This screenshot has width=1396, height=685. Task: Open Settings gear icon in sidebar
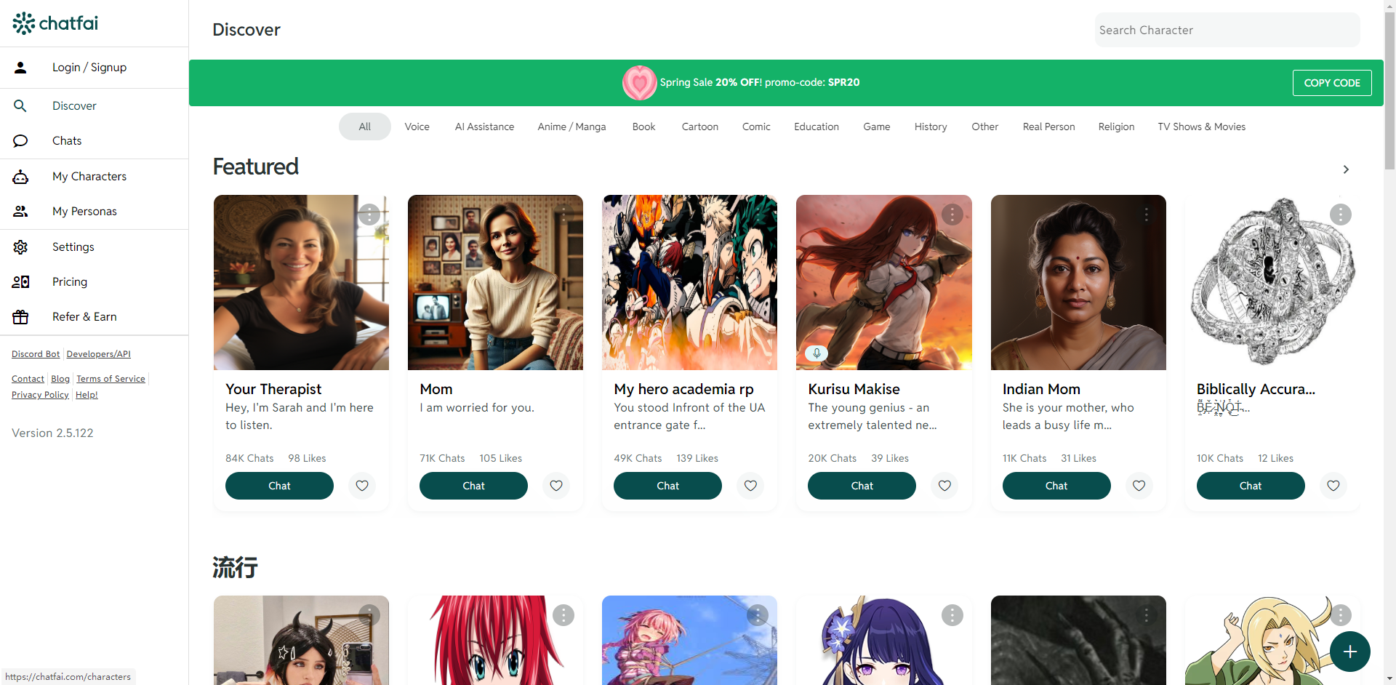pos(20,247)
